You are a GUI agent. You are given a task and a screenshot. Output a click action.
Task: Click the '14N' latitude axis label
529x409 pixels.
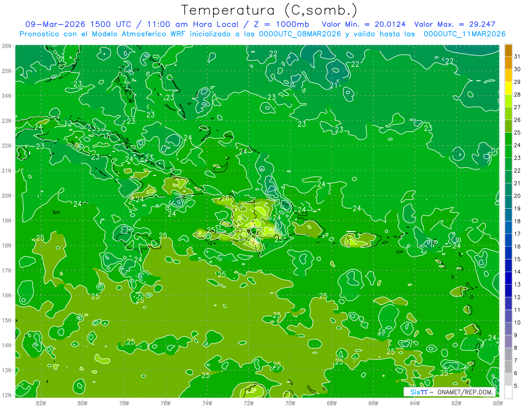click(6, 345)
